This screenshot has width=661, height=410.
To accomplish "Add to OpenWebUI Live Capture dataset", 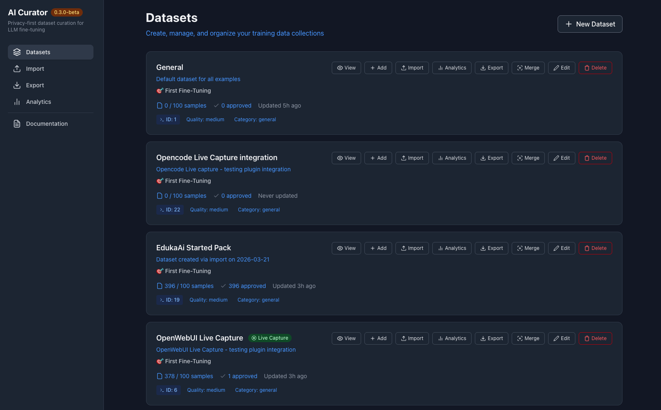I will (378, 338).
